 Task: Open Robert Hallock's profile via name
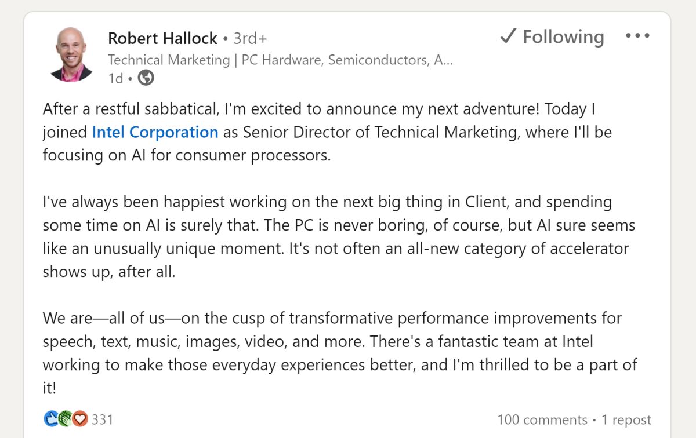click(x=162, y=39)
